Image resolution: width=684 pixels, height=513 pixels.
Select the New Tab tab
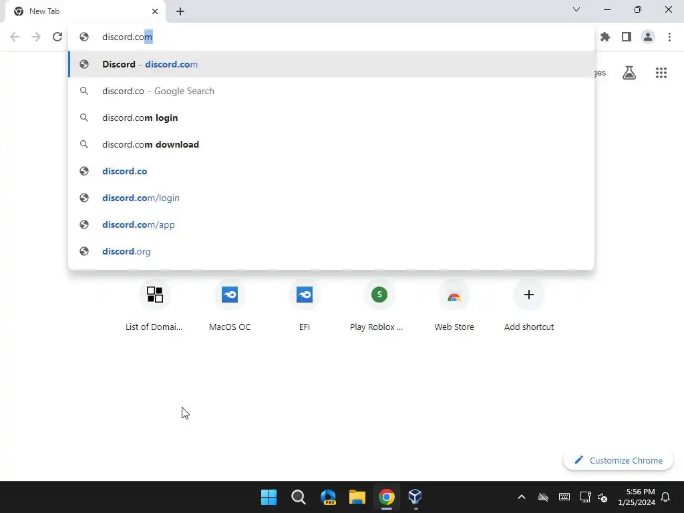[x=85, y=12]
